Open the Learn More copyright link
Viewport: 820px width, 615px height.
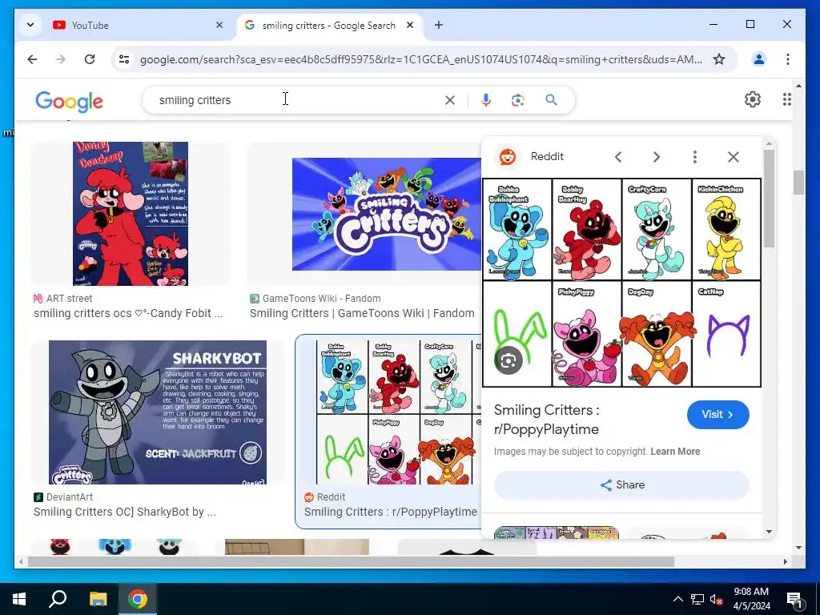pyautogui.click(x=675, y=452)
